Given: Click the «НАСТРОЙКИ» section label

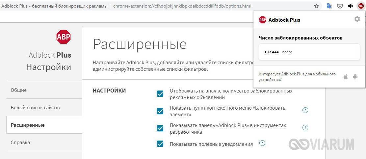Looking at the screenshot, I should pyautogui.click(x=109, y=91).
